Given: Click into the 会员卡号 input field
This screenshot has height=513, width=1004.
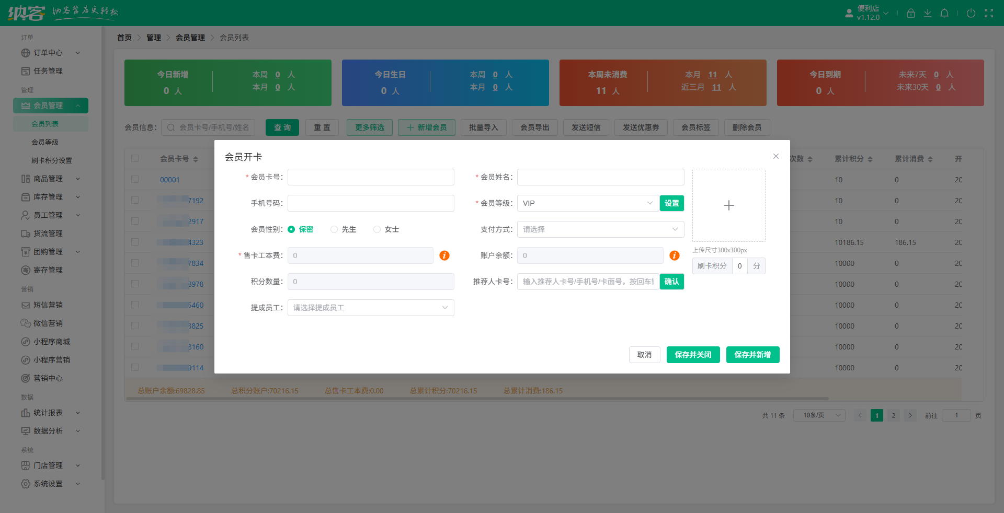Looking at the screenshot, I should point(371,177).
